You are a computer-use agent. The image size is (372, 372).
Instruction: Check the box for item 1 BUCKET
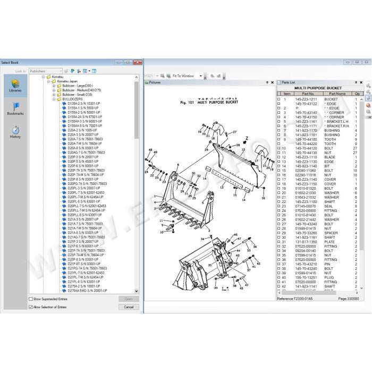point(279,99)
